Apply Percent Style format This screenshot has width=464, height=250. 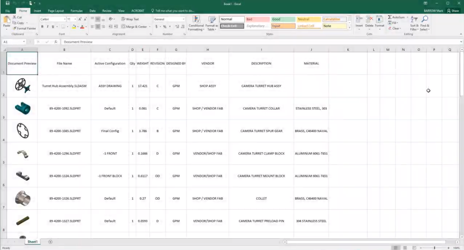[x=164, y=27]
